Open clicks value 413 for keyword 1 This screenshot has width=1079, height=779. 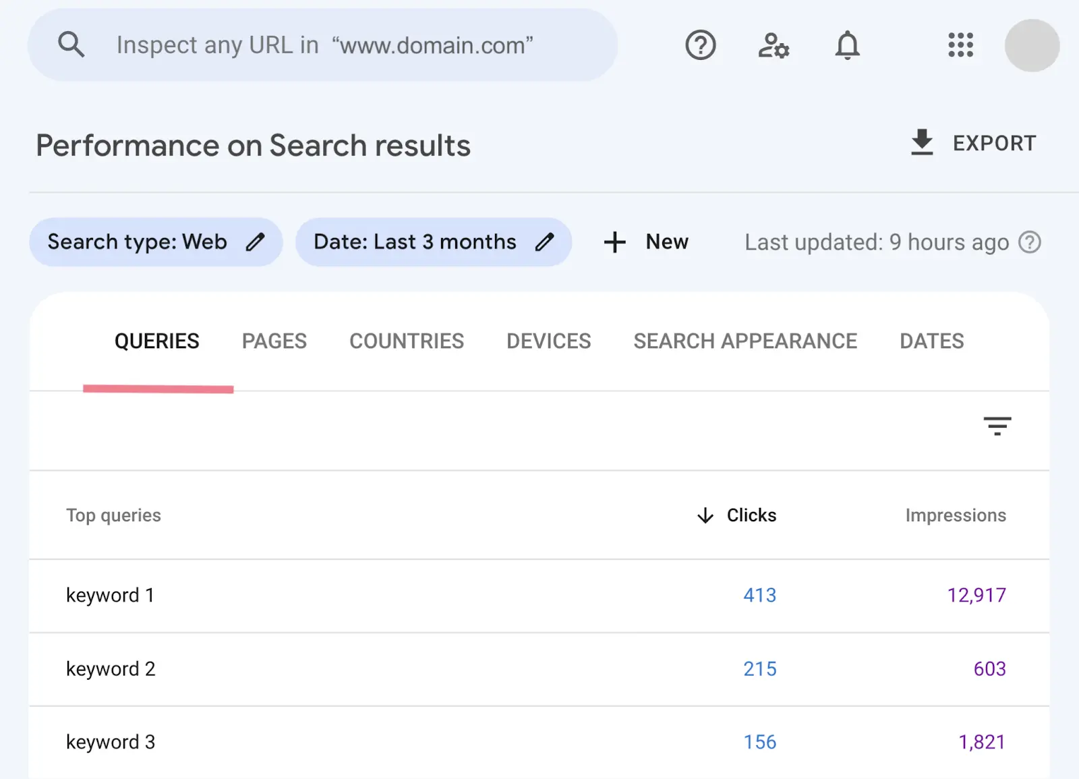[759, 595]
